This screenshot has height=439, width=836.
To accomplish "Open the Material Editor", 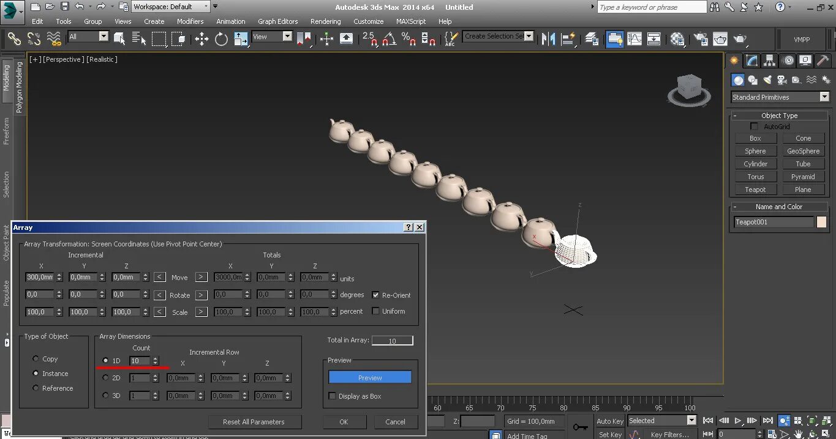I will click(x=677, y=39).
